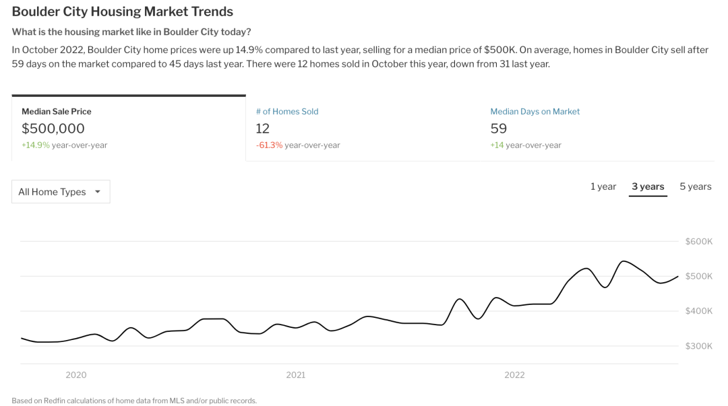Click the Boulder City Housing Market Trends heading

click(x=123, y=11)
